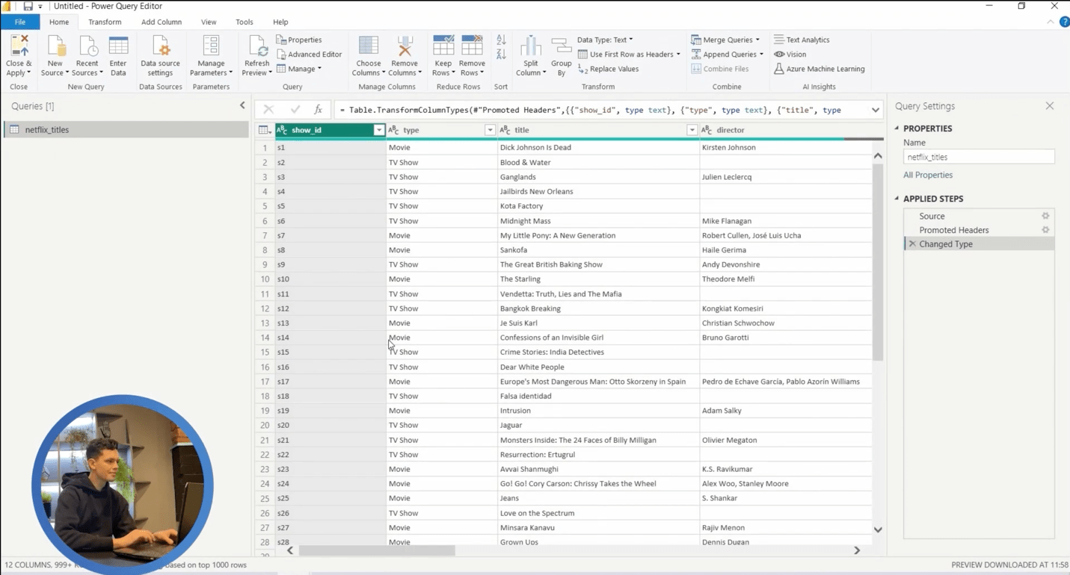This screenshot has height=575, width=1070.
Task: Open the All Properties link
Action: pos(928,175)
